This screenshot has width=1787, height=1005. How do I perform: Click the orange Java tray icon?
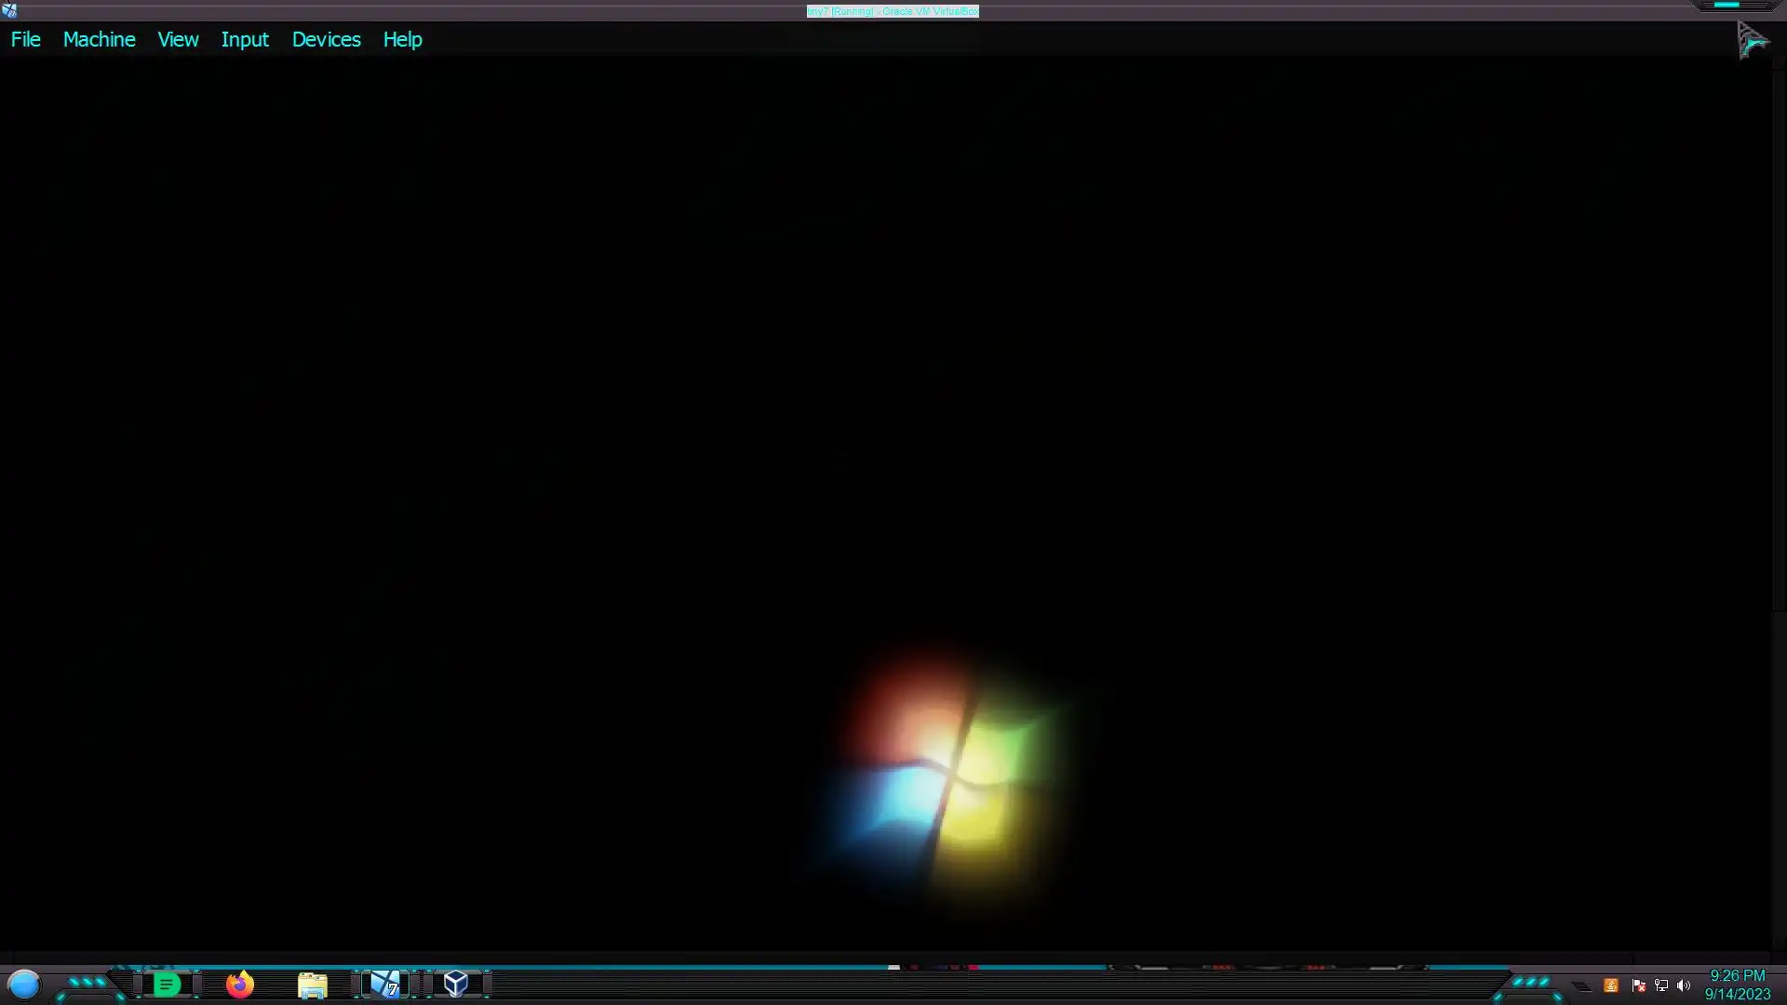coord(1611,985)
